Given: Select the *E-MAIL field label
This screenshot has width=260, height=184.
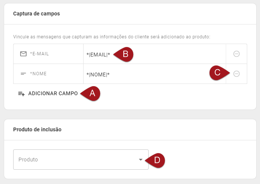Looking at the screenshot, I should (40, 54).
